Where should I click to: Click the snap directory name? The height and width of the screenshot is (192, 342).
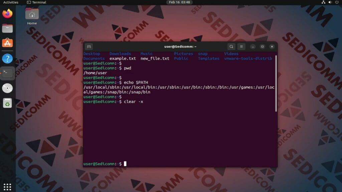pos(203,54)
